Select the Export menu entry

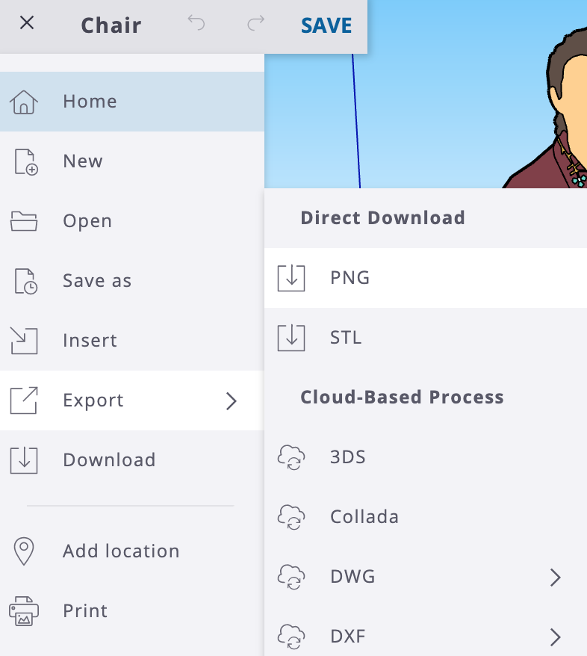coord(132,400)
